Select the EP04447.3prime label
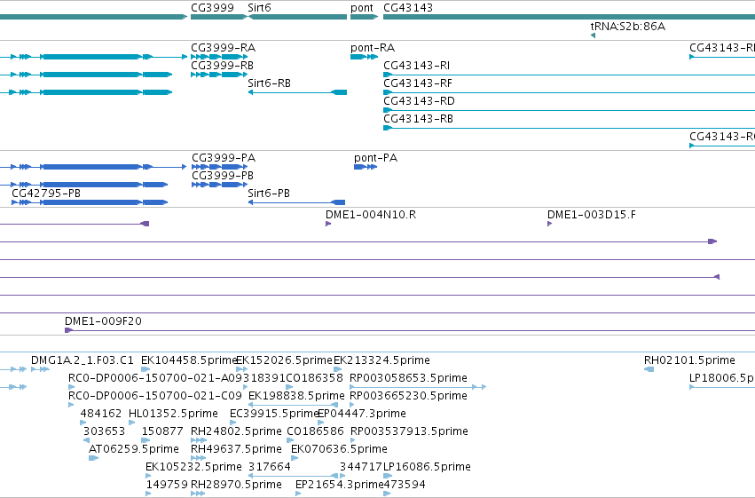Image resolution: width=755 pixels, height=498 pixels. point(362,414)
